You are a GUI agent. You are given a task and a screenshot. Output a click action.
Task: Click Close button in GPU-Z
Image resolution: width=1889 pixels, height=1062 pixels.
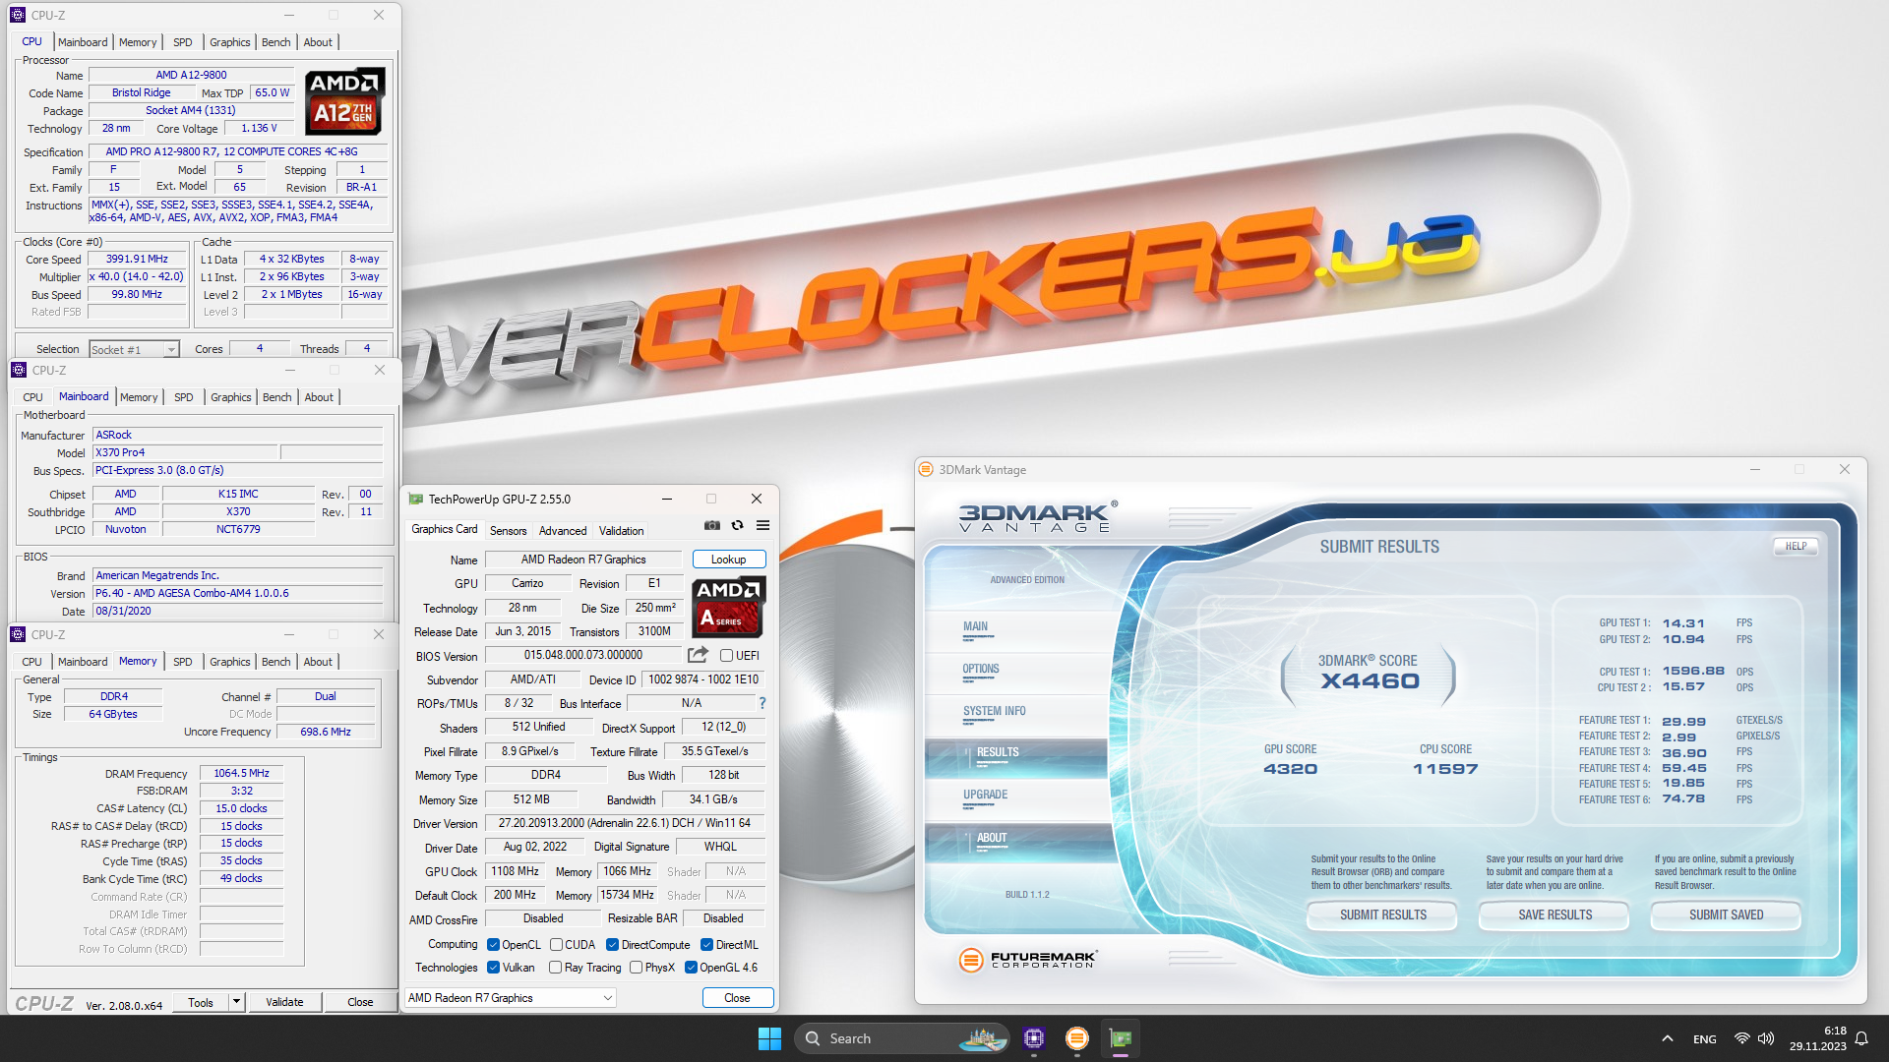pos(738,997)
